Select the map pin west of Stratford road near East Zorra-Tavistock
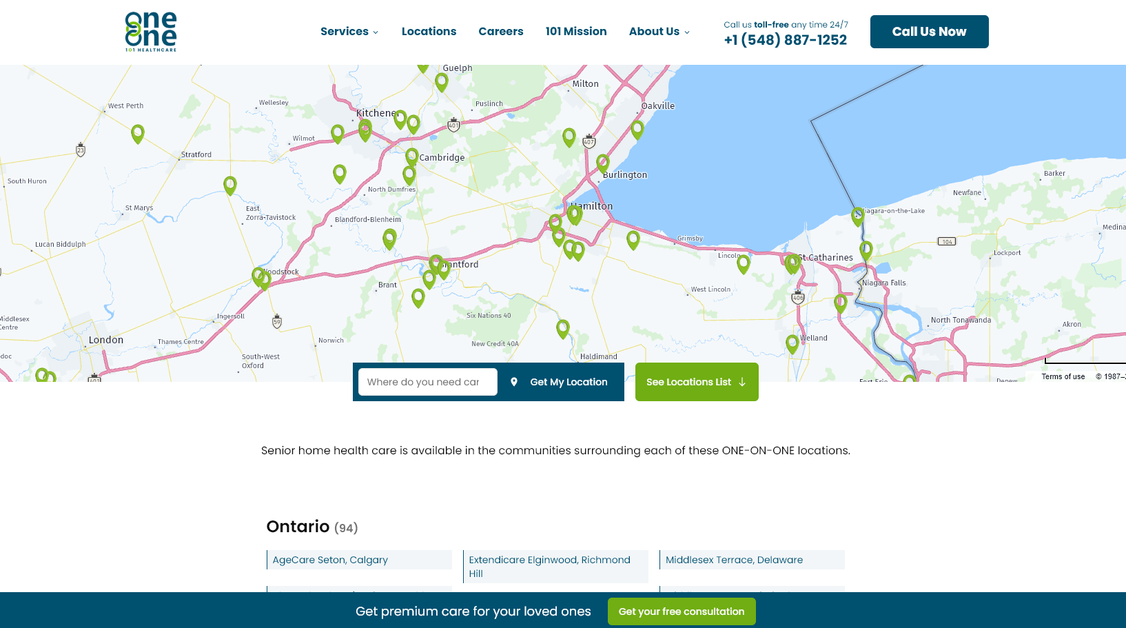1126x628 pixels. (230, 185)
